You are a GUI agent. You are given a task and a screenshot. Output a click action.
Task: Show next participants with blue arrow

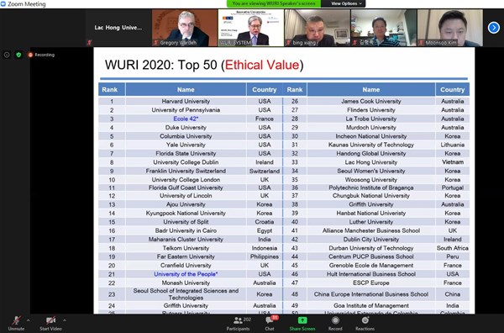(x=493, y=28)
